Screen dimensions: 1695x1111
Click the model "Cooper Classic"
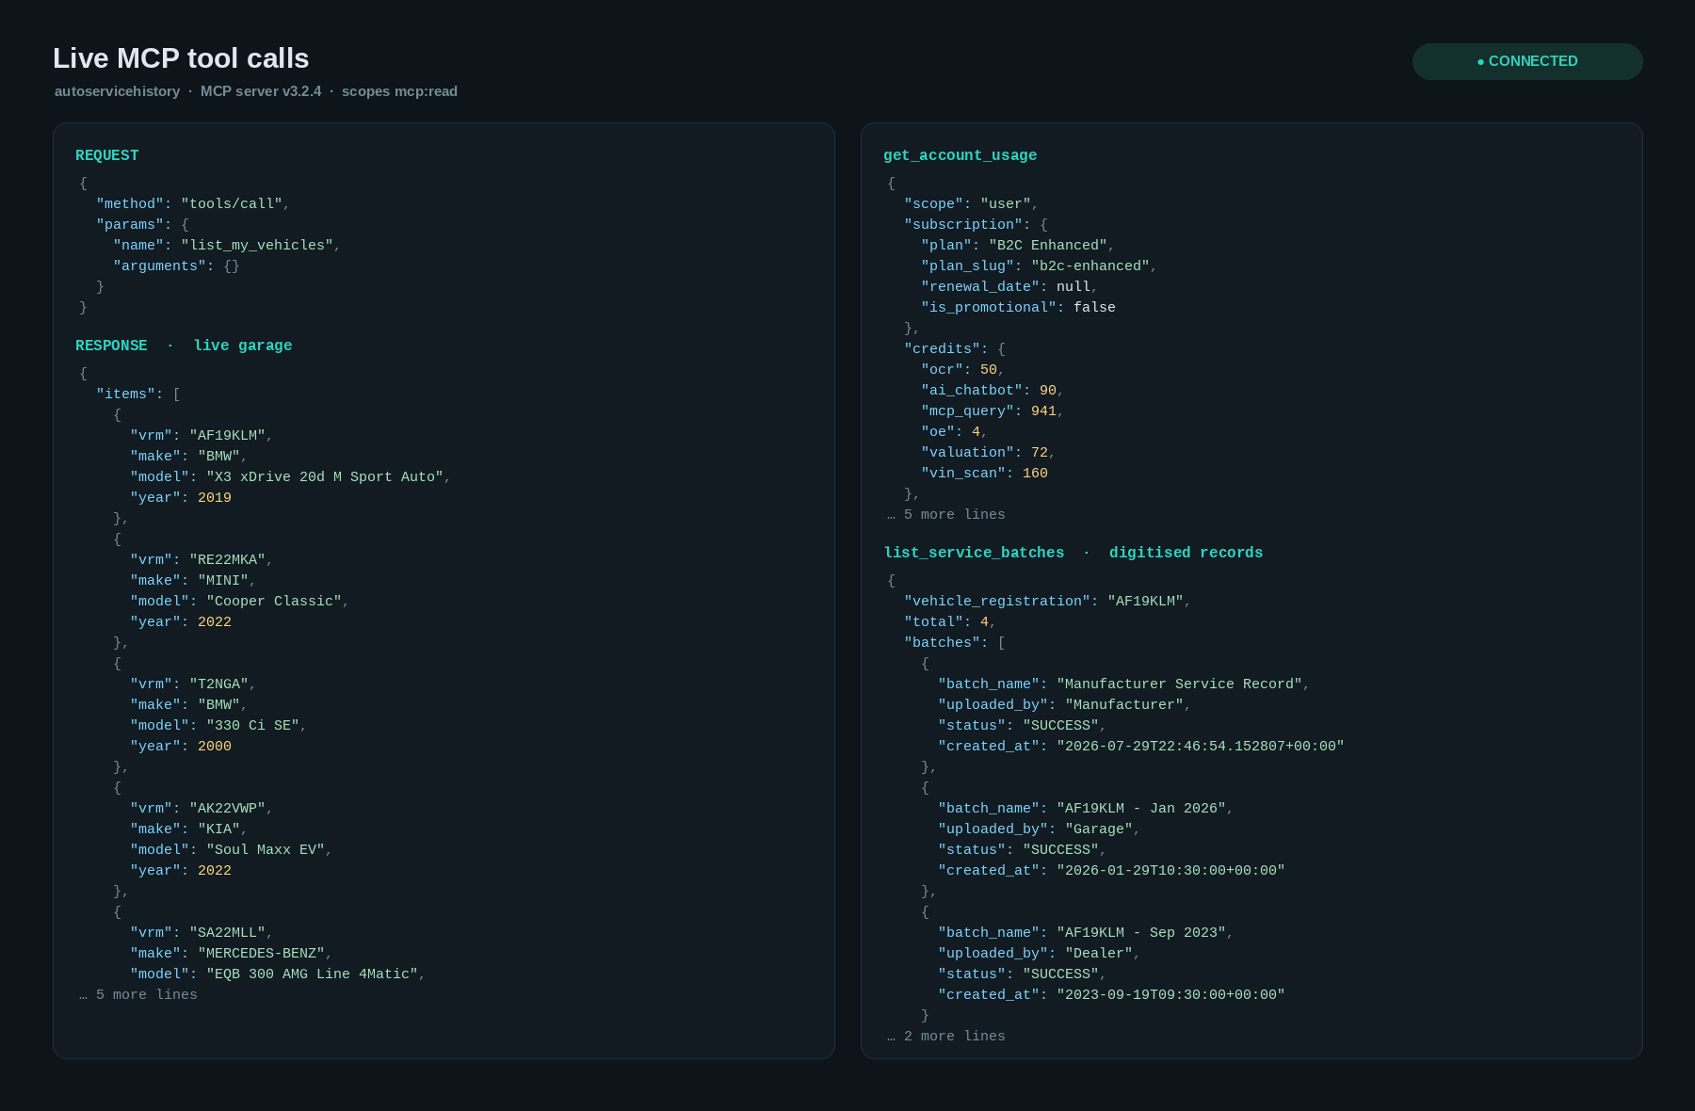click(x=274, y=602)
